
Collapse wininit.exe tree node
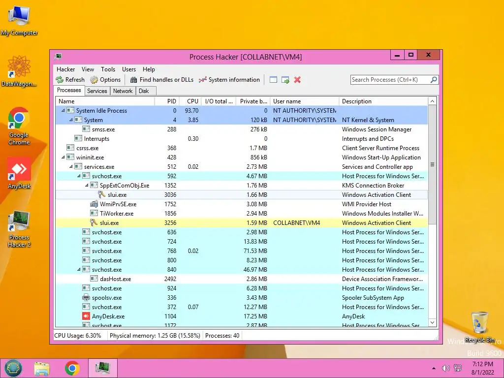[x=63, y=157]
